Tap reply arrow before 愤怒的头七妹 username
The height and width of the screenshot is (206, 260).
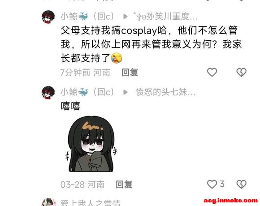[126, 92]
